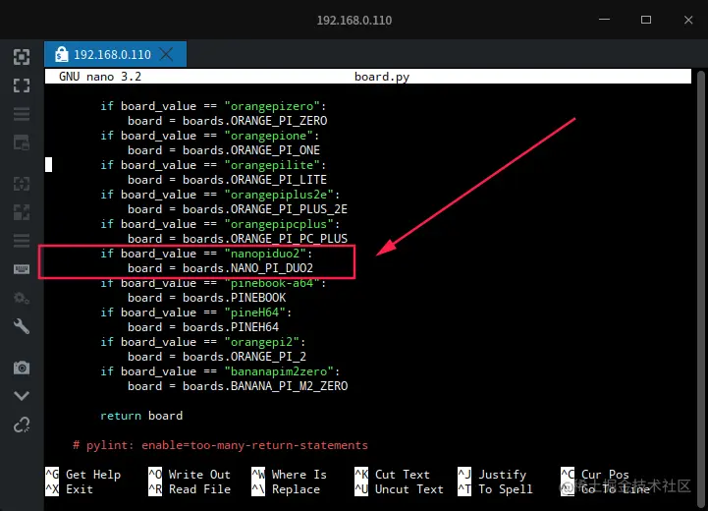Screen dimensions: 708x511
Task: Toggle fullscreen with the corner-brackets sidebar icon
Action: point(22,85)
